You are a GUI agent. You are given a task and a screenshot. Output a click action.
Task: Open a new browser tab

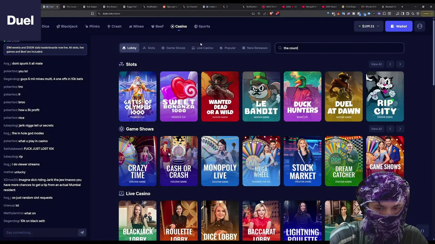click(x=402, y=7)
